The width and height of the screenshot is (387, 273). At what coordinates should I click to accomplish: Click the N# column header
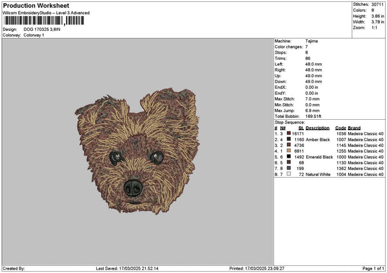pyautogui.click(x=283, y=127)
